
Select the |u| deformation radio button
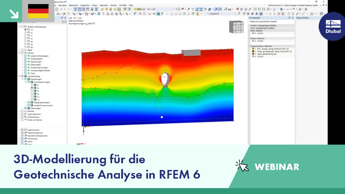click(25, 29)
